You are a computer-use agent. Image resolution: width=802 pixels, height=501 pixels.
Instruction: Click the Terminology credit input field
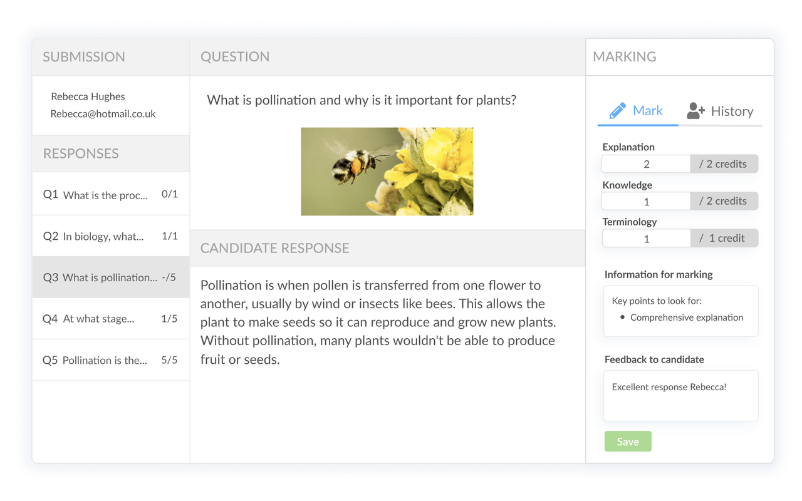[646, 238]
